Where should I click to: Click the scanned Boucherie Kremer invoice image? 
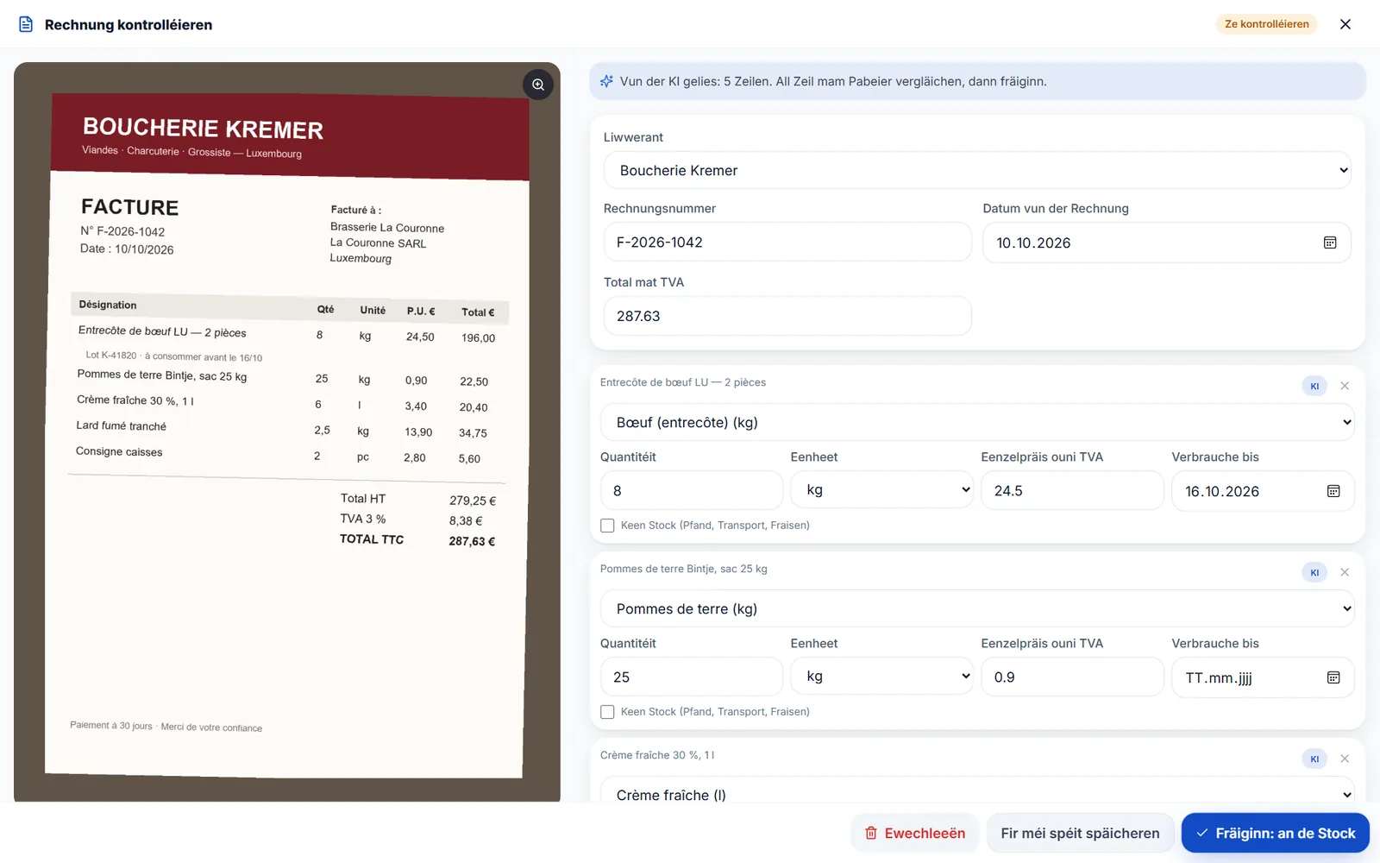[287, 432]
